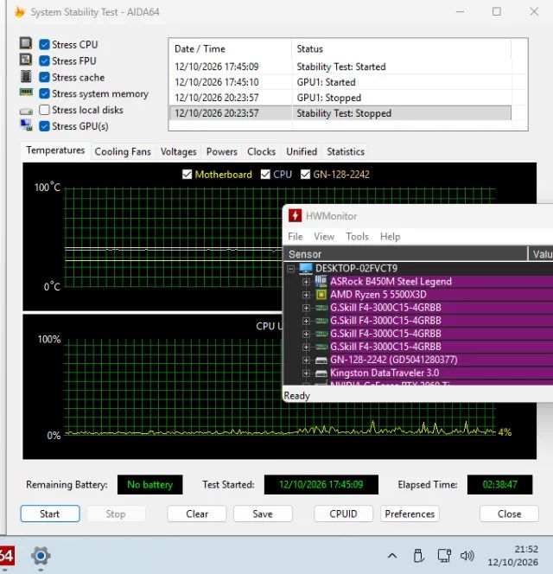Disable the Stress cache checkbox

pos(44,77)
